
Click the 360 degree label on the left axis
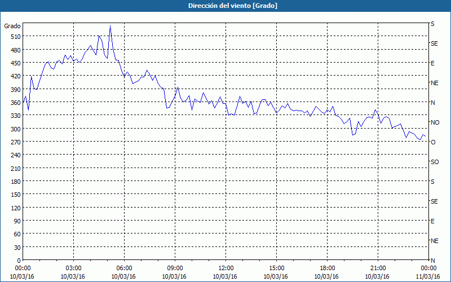pos(16,103)
